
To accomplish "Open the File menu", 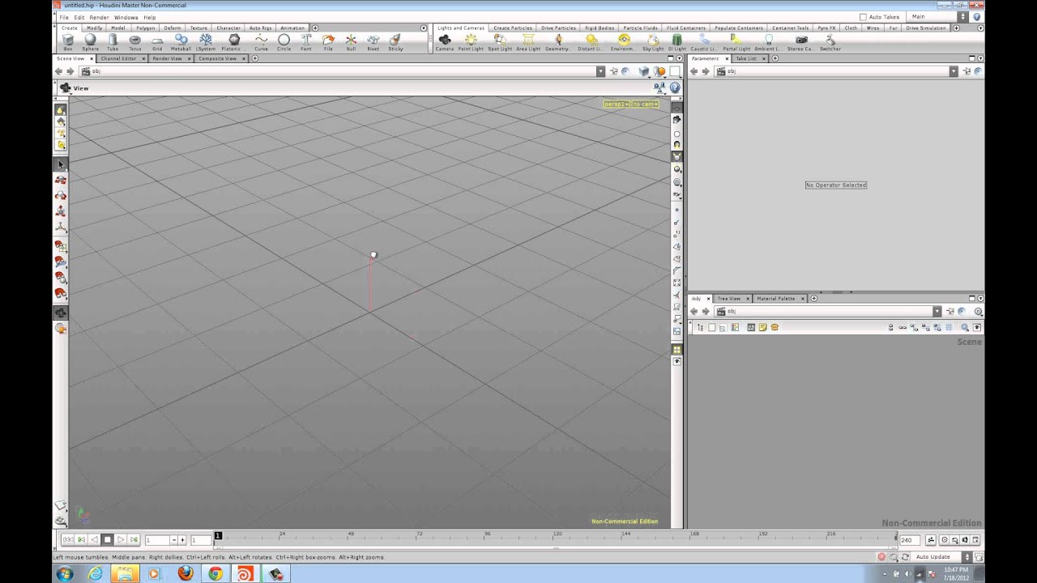I will tap(64, 17).
